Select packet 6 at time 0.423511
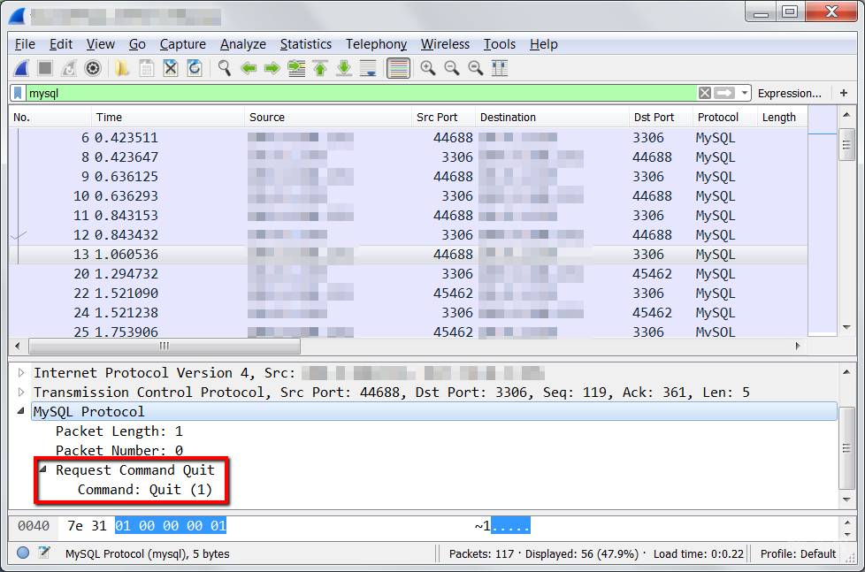The width and height of the screenshot is (865, 572). click(x=409, y=137)
